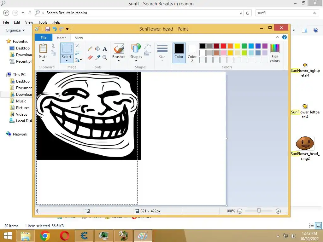Set Color 2 as active color
Screen dimensions: 323x242
(192, 53)
